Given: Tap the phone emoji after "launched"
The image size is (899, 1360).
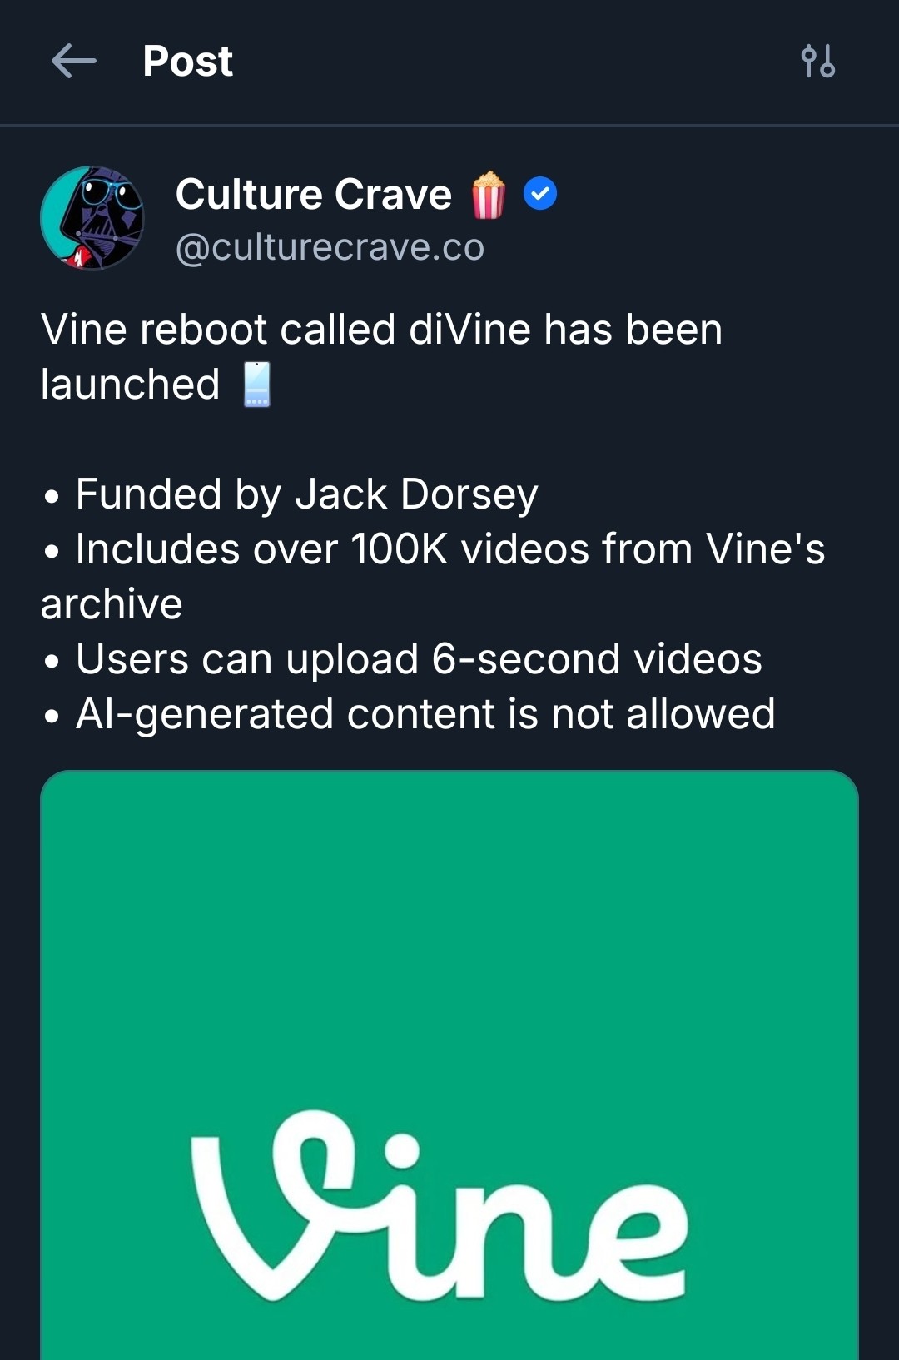Looking at the screenshot, I should click(x=257, y=385).
